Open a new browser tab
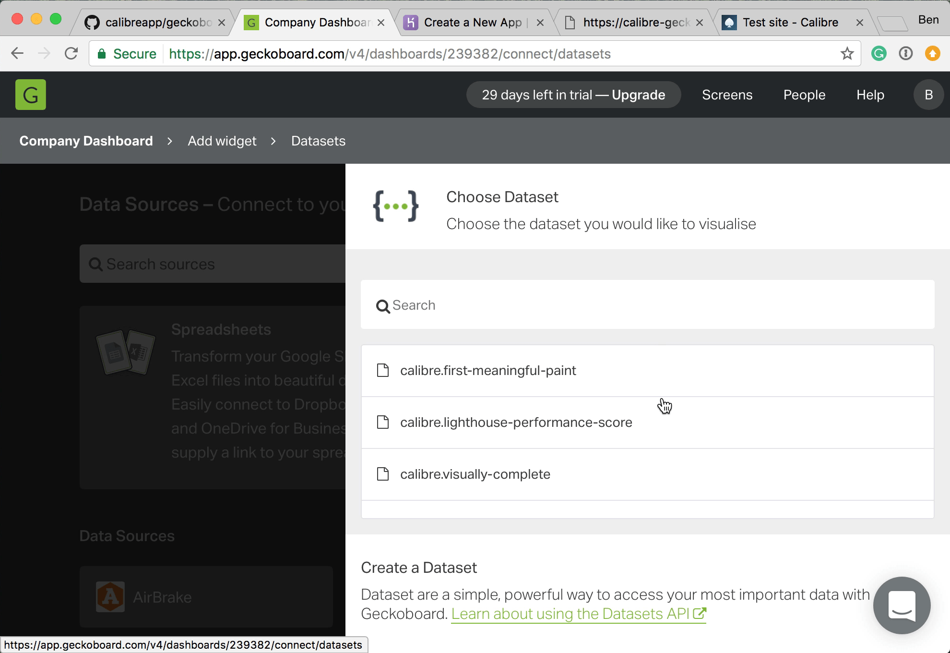Image resolution: width=950 pixels, height=653 pixels. tap(892, 23)
